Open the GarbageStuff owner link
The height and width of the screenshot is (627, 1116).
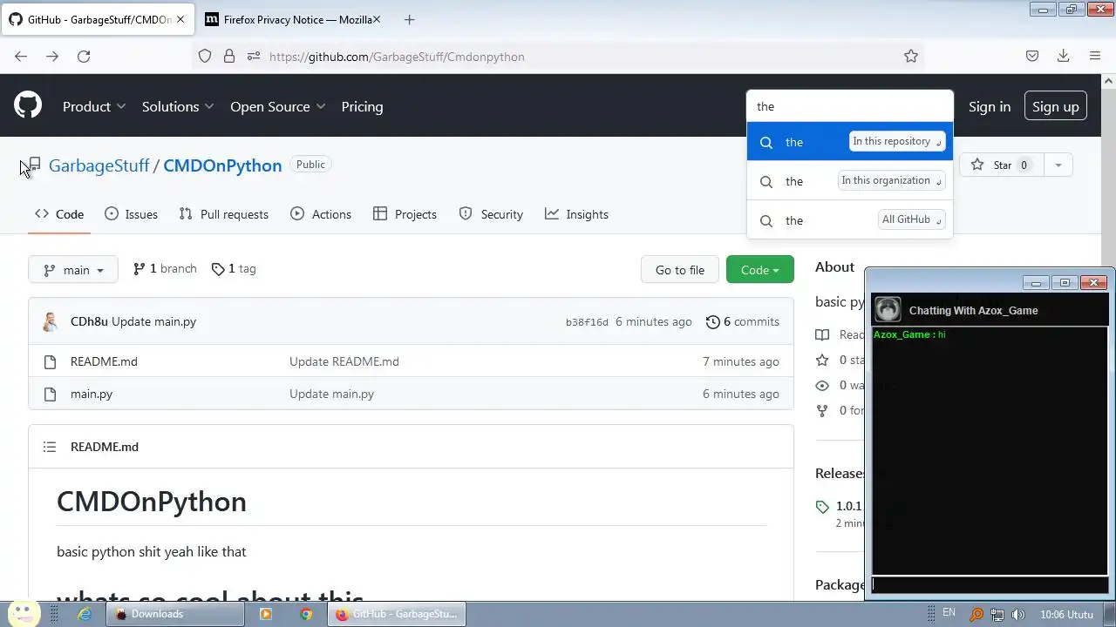99,165
